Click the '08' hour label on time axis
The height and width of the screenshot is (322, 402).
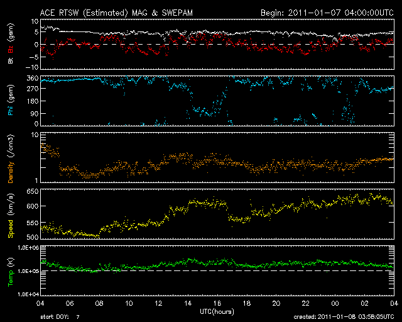[x=99, y=304]
